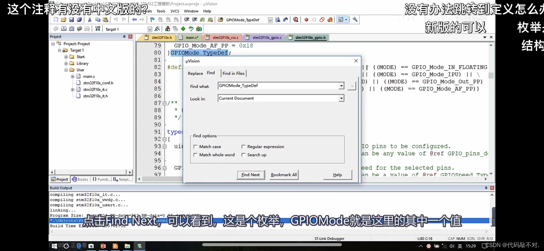
Task: Navigate backwards with blue left arrow
Action: pyautogui.click(x=134, y=20)
